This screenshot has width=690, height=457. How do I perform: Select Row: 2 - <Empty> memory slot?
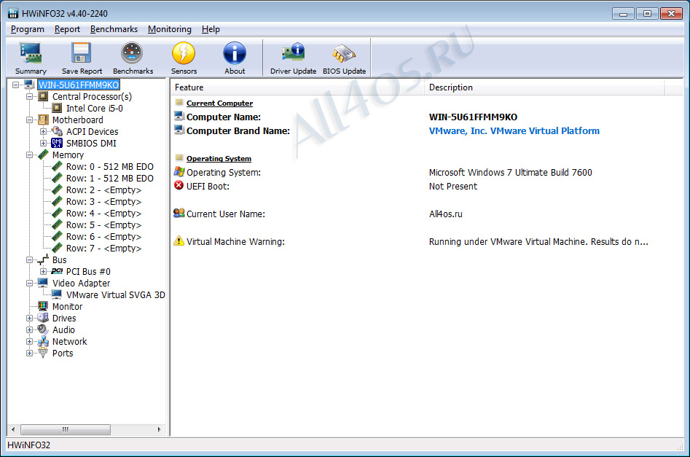coord(104,190)
